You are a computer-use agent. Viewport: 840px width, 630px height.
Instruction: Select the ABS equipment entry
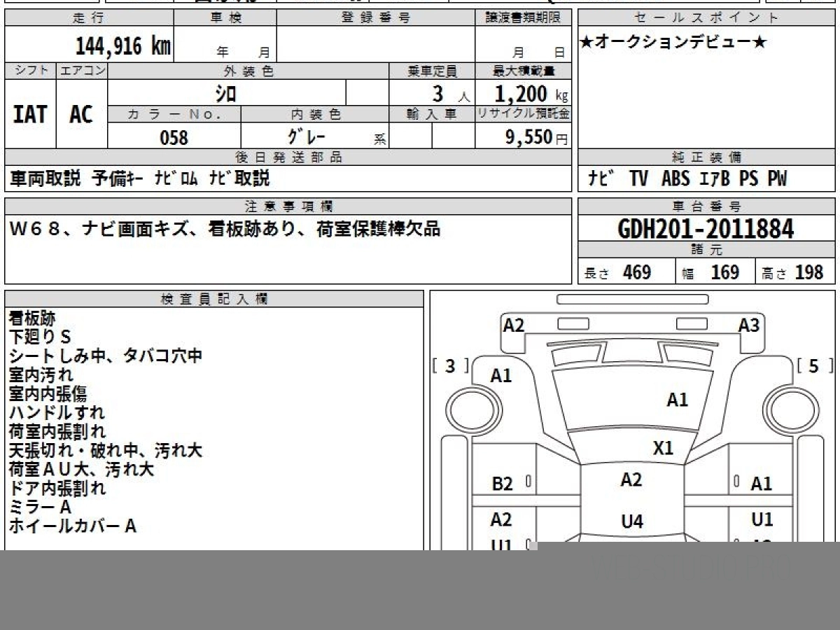click(675, 178)
